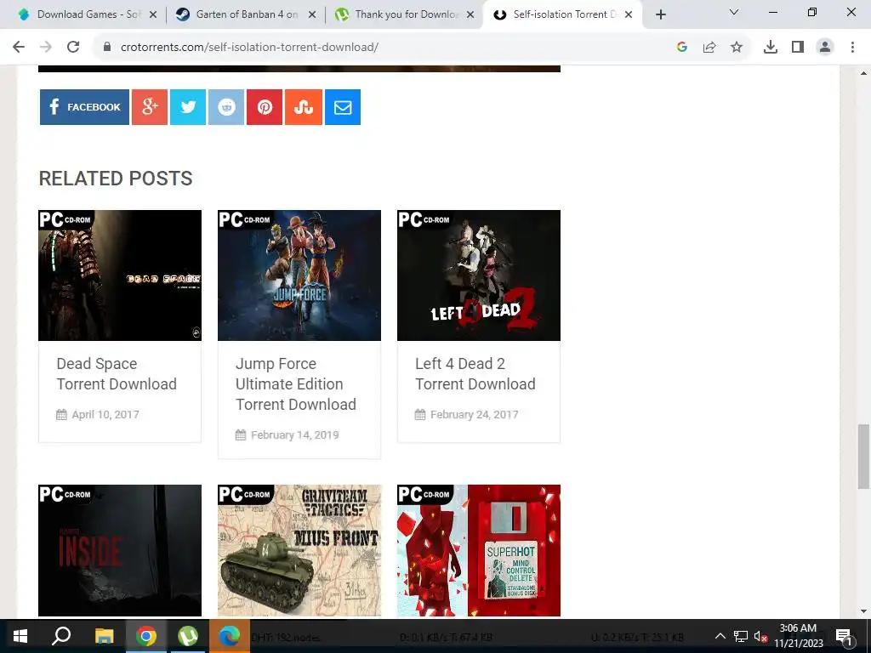Open the Left 4 Dead 2 cover image

479,275
